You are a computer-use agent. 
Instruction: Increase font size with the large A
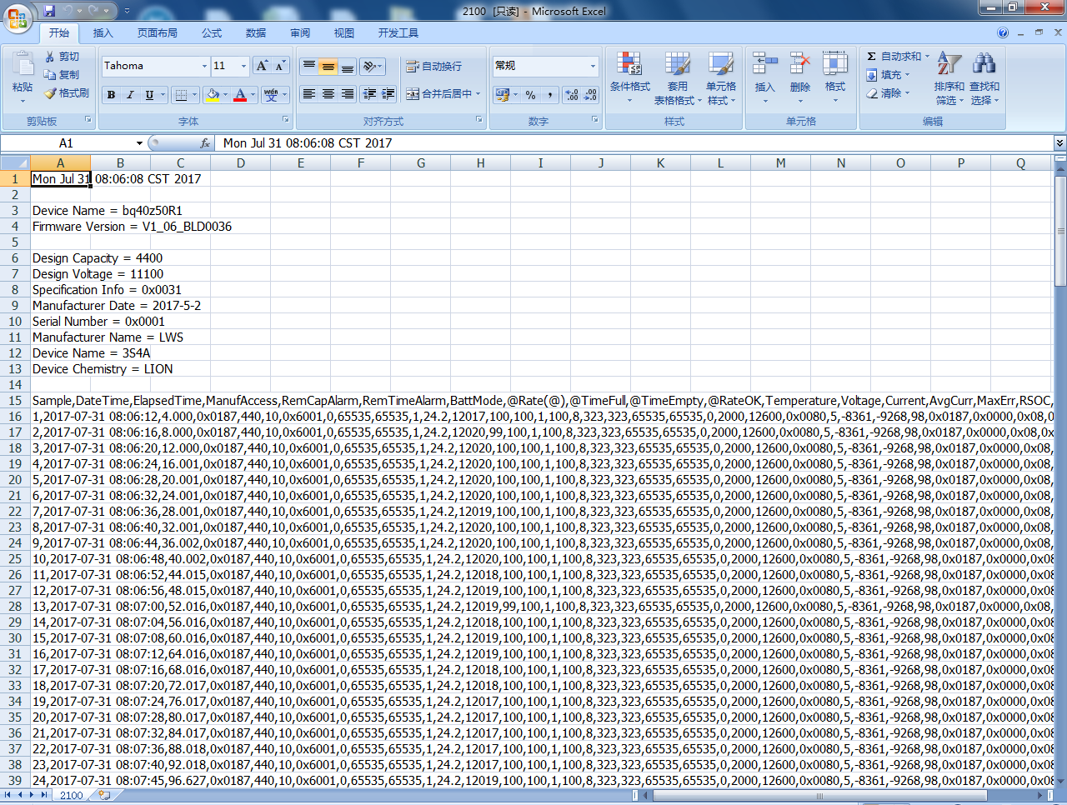click(x=262, y=66)
